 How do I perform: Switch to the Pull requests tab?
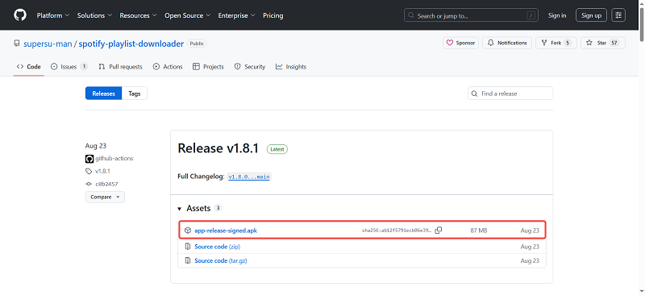click(120, 67)
